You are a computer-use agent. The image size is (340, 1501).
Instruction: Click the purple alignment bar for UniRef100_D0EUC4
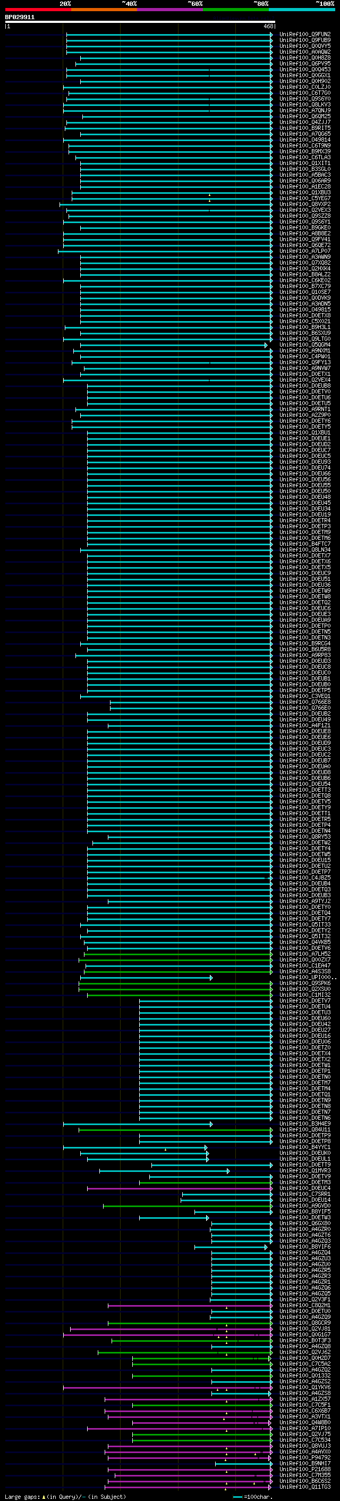tap(180, 1188)
